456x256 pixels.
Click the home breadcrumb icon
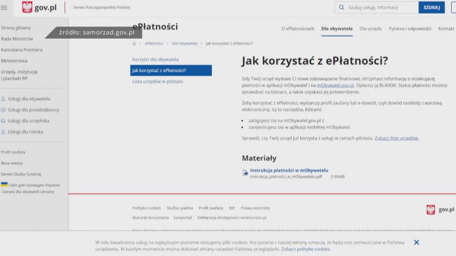(134, 43)
